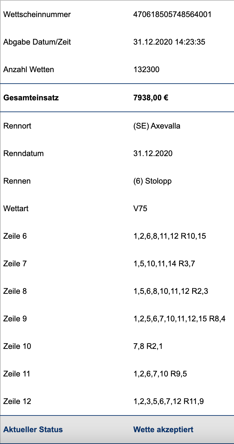
Task: Click the Rennen value (6) Stolopp
Action: [x=153, y=181]
